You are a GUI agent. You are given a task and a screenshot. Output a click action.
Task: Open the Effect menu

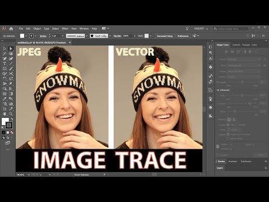click(65, 29)
